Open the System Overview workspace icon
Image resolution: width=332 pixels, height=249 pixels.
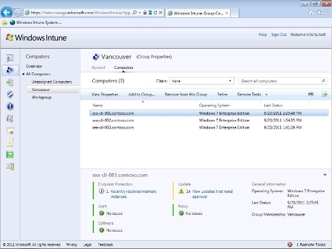(10, 58)
